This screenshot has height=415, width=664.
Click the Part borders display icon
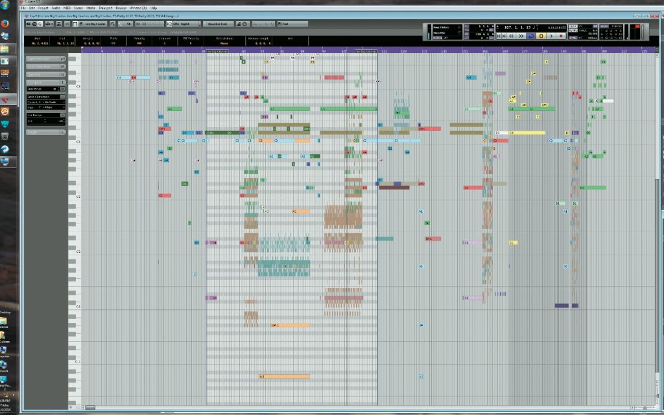75,24
